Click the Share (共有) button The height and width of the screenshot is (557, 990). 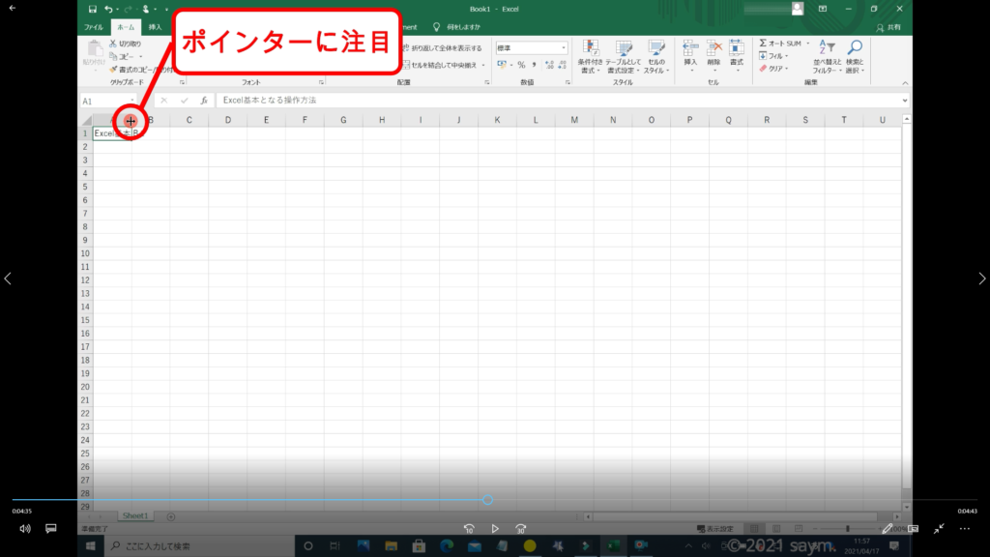pyautogui.click(x=889, y=27)
